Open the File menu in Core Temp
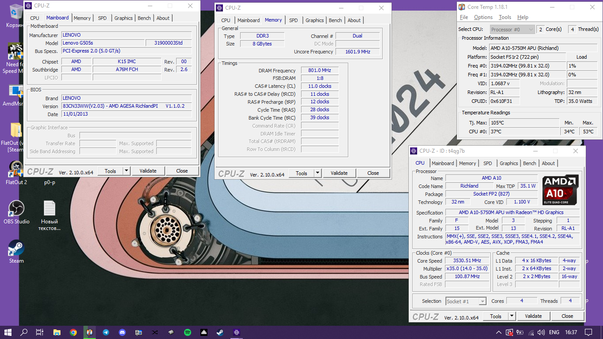This screenshot has width=603, height=339. tap(464, 17)
